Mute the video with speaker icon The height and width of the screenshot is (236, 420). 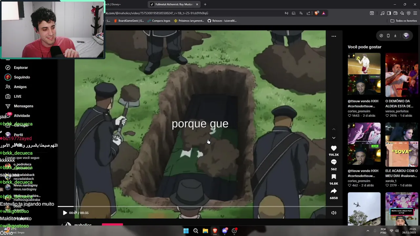pyautogui.click(x=334, y=213)
